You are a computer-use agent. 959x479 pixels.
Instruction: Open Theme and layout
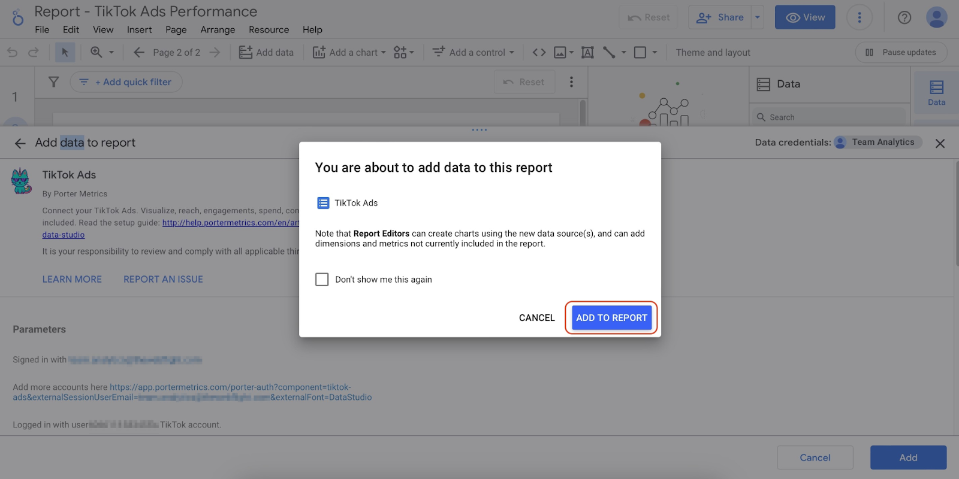(713, 53)
